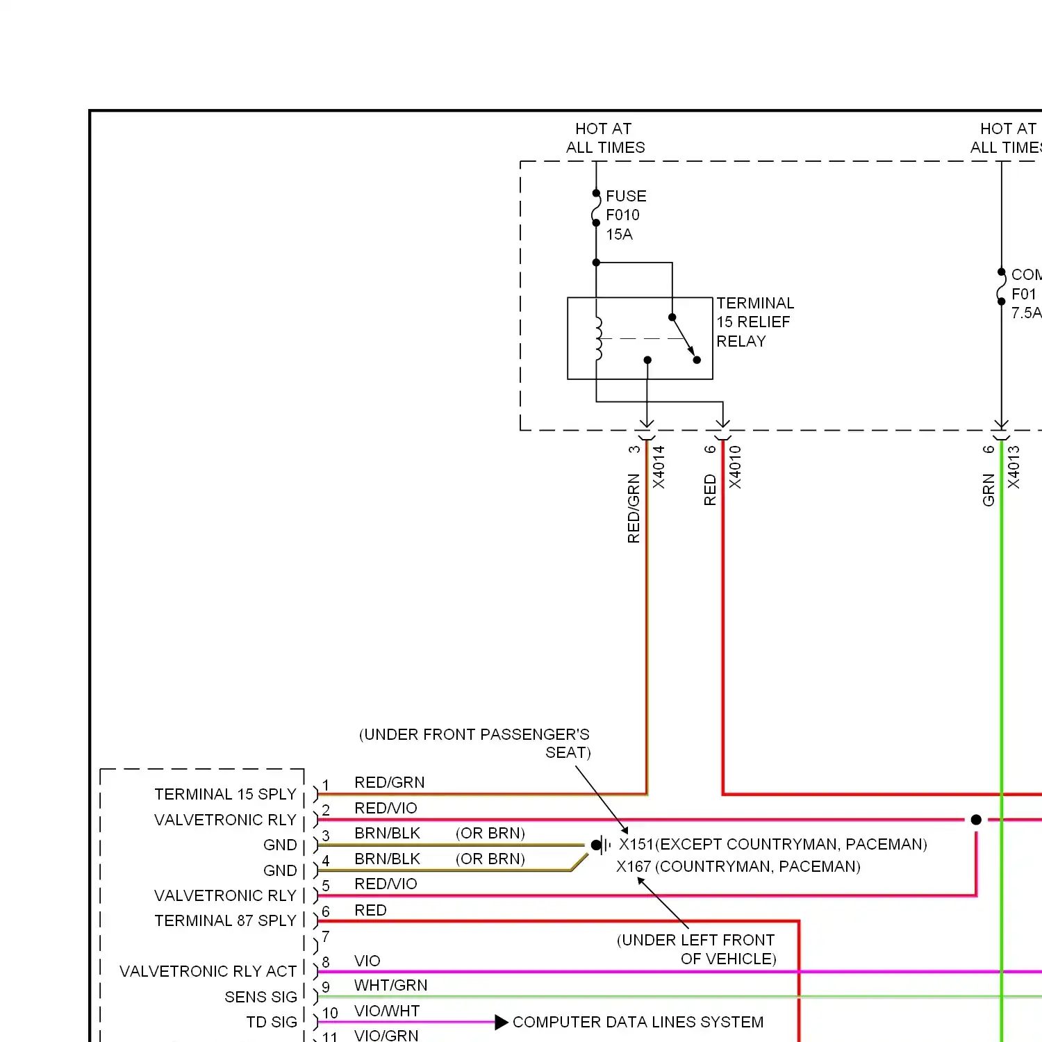Click TERMINAL 15 SPLY pin label
The image size is (1042, 1042).
pyautogui.click(x=225, y=794)
